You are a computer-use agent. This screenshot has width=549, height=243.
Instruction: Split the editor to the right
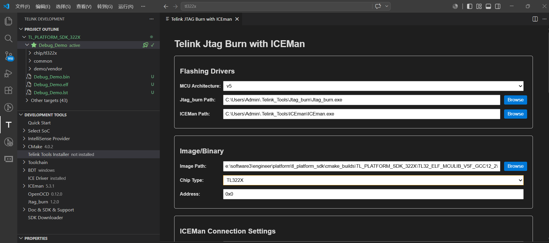pyautogui.click(x=535, y=19)
